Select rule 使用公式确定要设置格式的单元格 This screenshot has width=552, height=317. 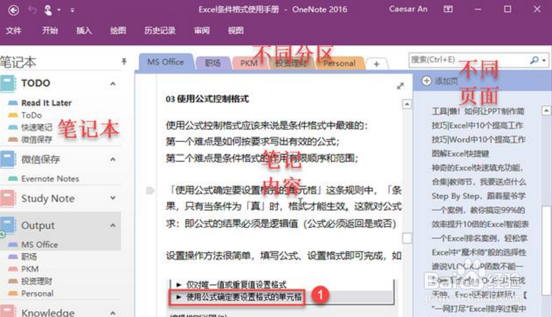[244, 297]
